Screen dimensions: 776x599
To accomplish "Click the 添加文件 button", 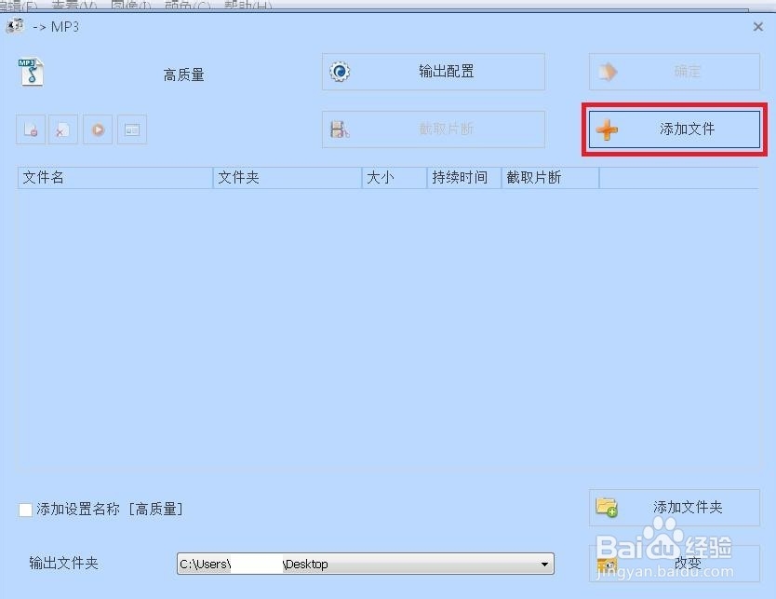I will [x=674, y=129].
